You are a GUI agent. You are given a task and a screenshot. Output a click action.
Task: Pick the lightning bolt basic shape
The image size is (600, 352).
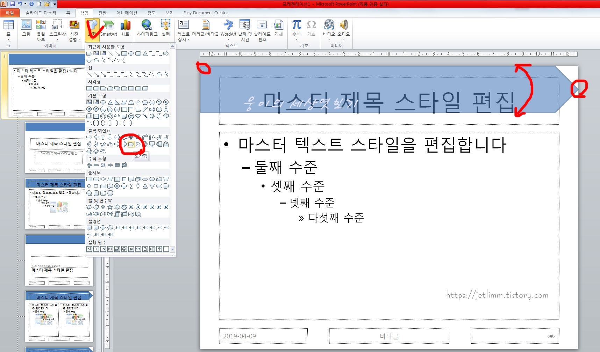click(145, 116)
